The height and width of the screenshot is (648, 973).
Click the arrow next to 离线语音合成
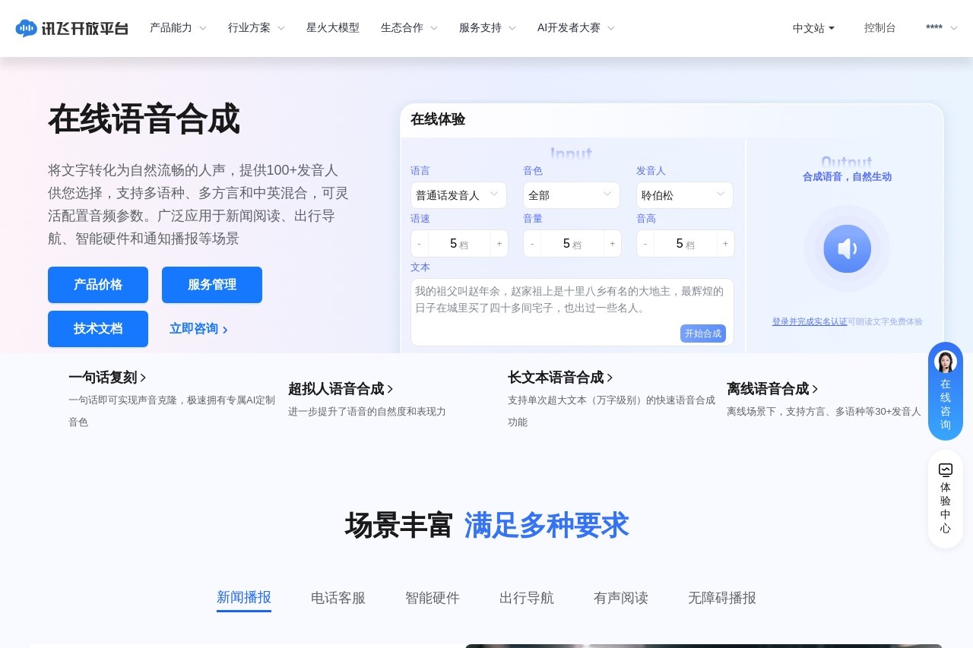pos(815,389)
